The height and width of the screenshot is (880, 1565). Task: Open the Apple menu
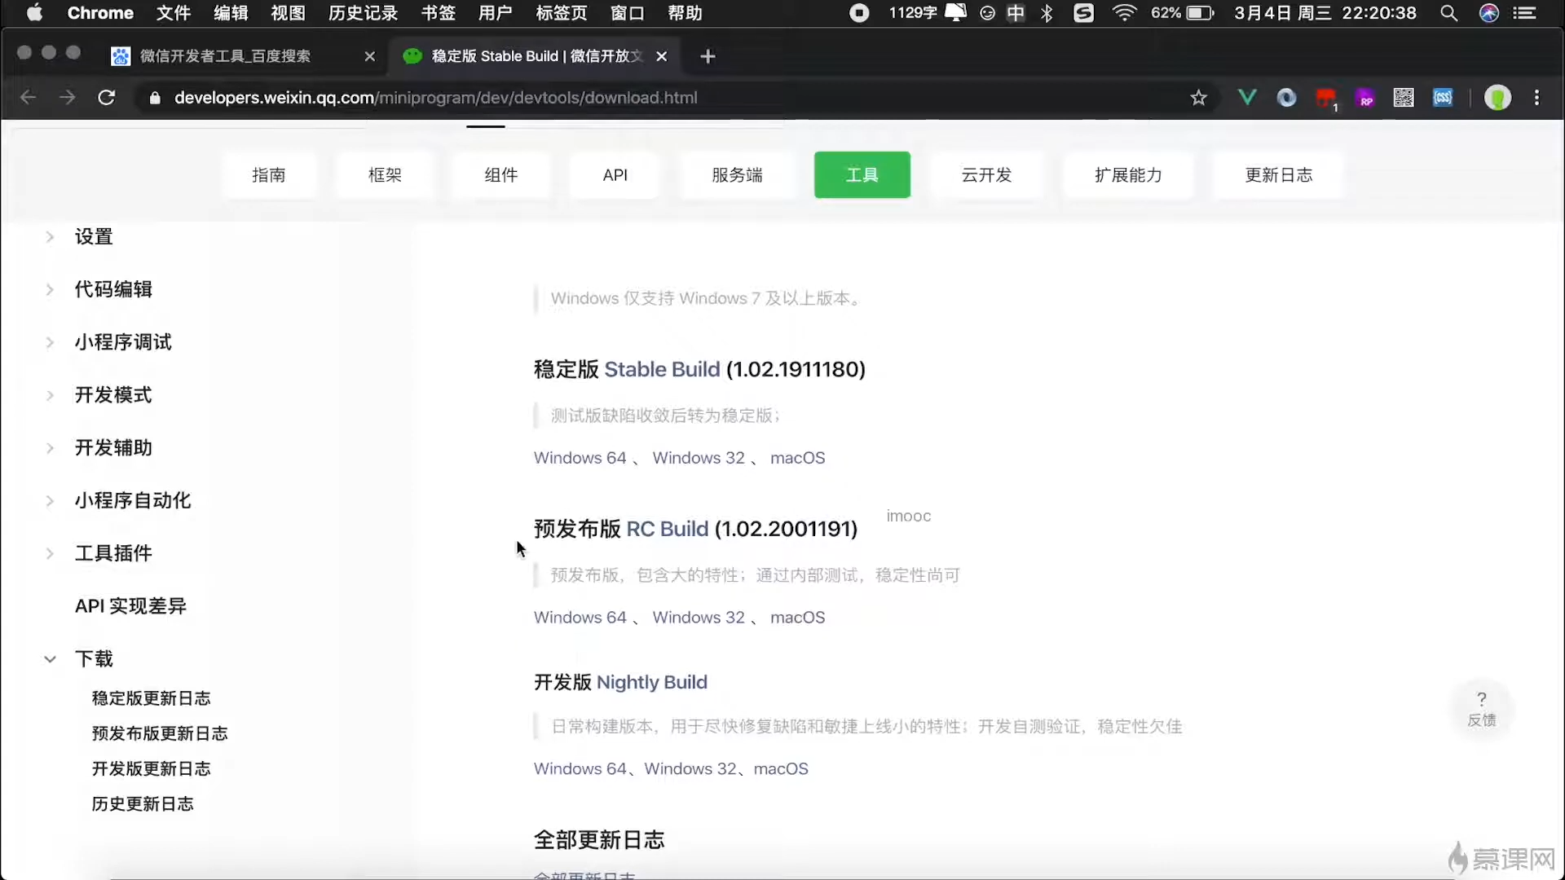[x=34, y=13]
